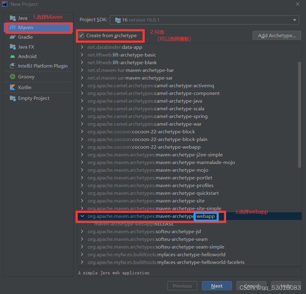Select softeu-archetype-seam-simple row
Viewport: 306px width, 294px height.
pyautogui.click(x=190, y=247)
